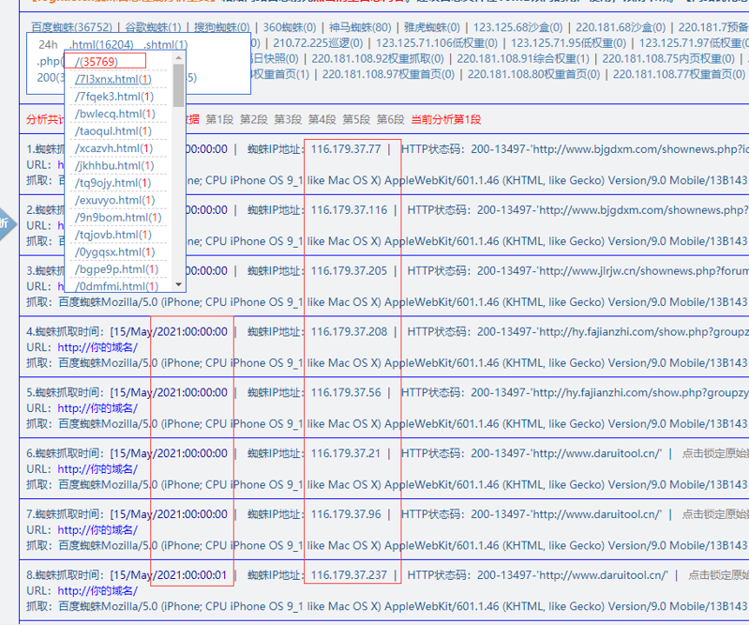Switch to segment 第5段
Screen dimensions: 749x625
(356, 119)
